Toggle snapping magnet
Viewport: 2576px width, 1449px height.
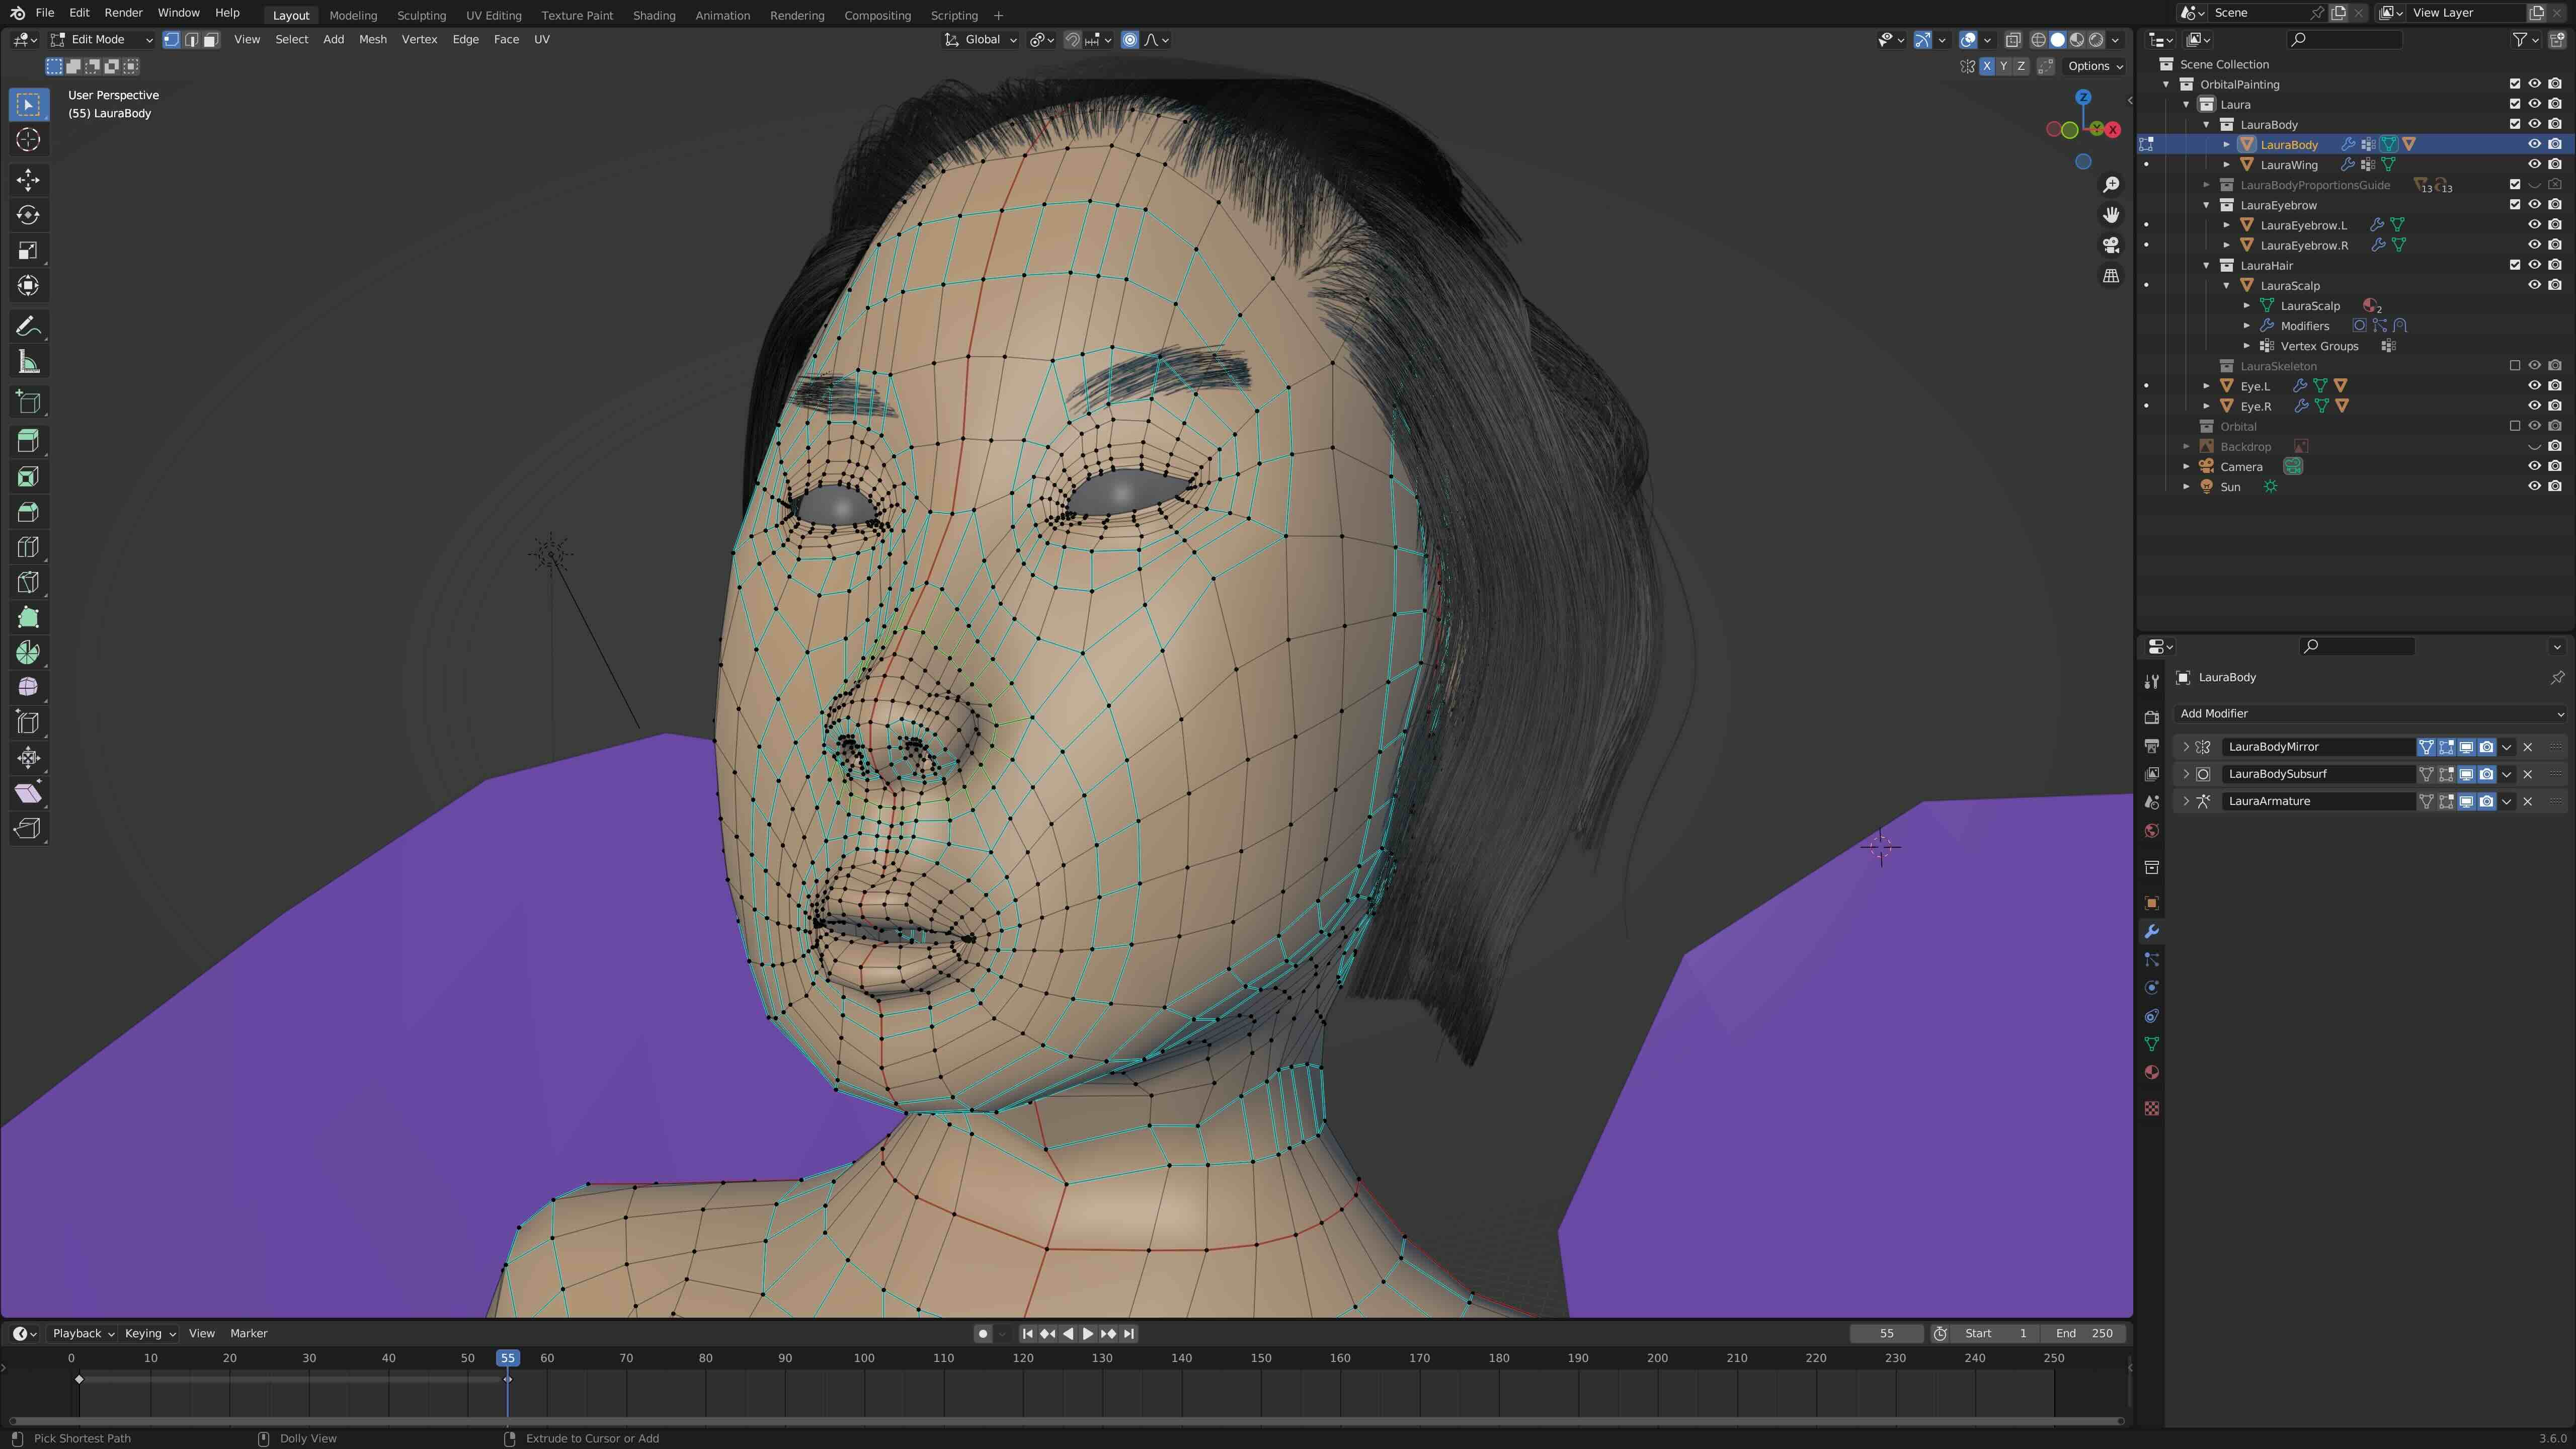click(x=1072, y=40)
